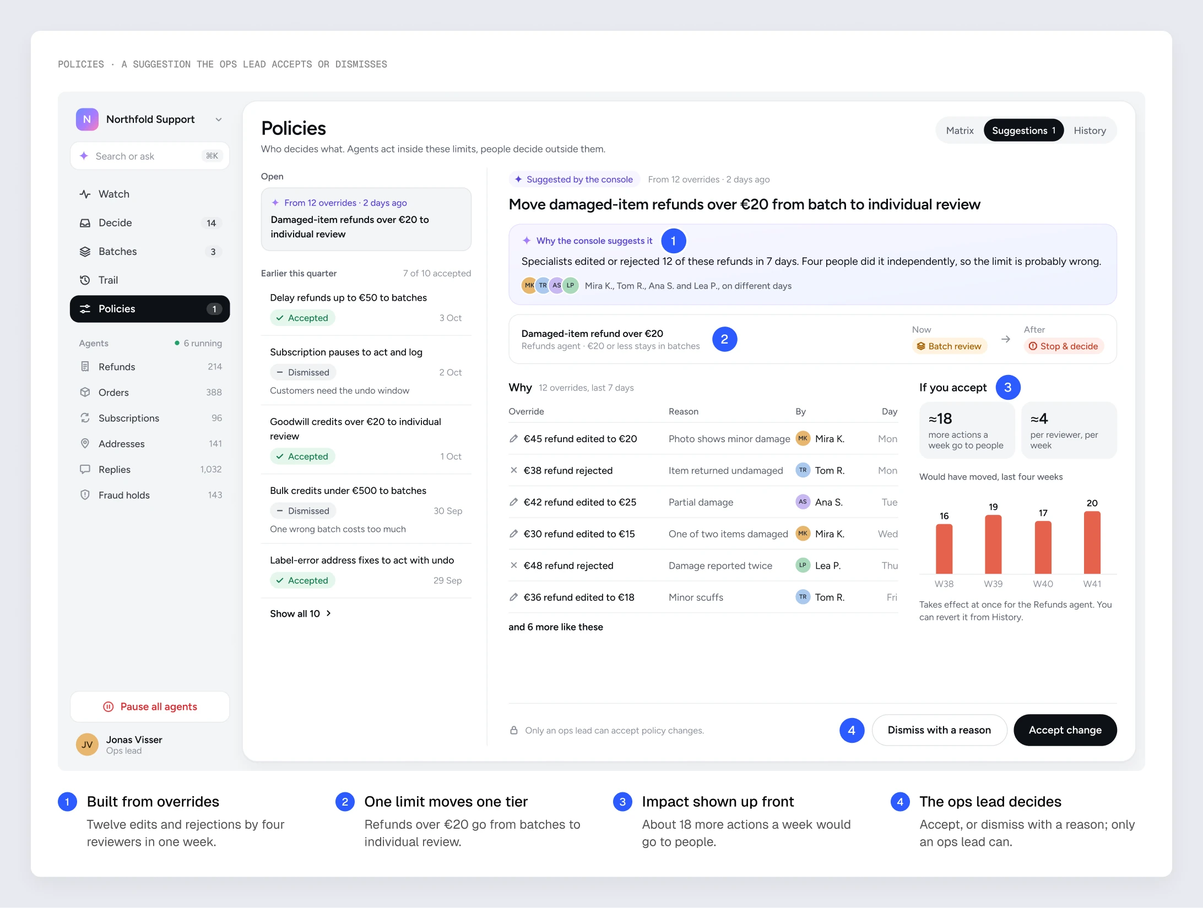Viewport: 1203px width, 908px height.
Task: Open Delay refunds up to €50 to batches
Action: point(366,308)
